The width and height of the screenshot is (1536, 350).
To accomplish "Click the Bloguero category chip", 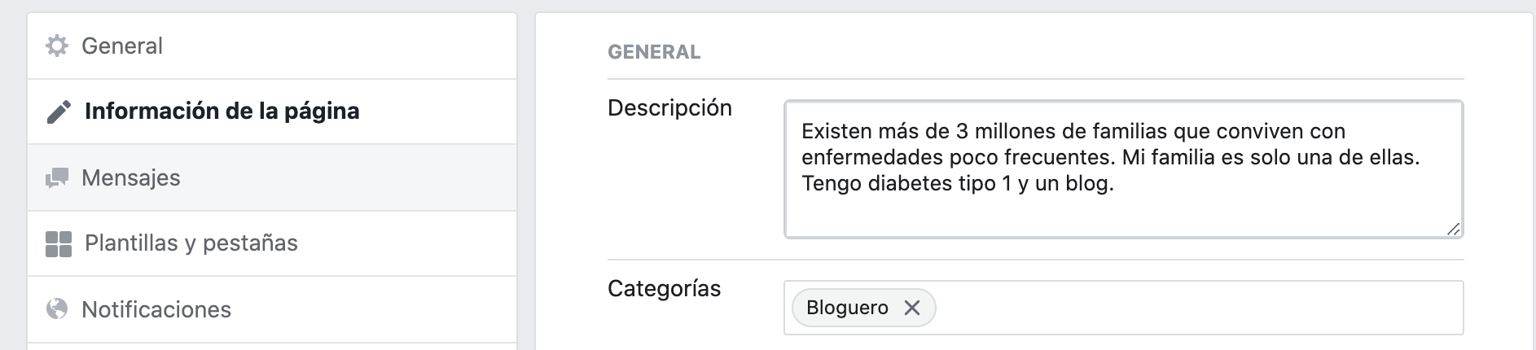I will tap(863, 308).
